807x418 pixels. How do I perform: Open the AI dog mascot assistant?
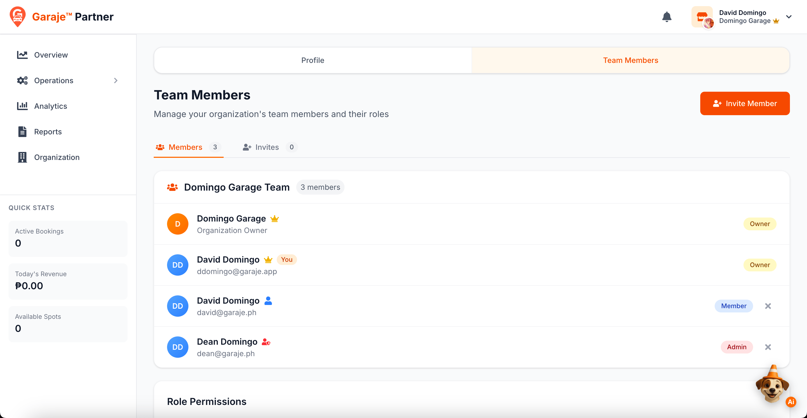(772, 384)
